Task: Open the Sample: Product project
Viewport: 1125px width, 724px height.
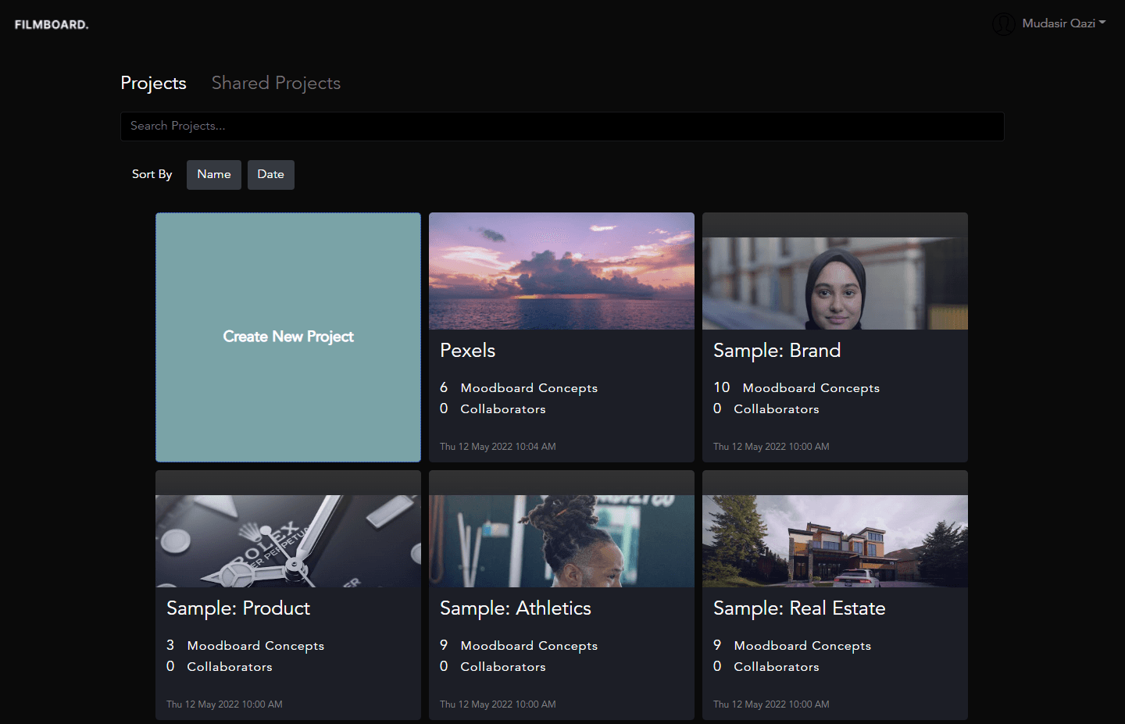Action: [x=237, y=608]
